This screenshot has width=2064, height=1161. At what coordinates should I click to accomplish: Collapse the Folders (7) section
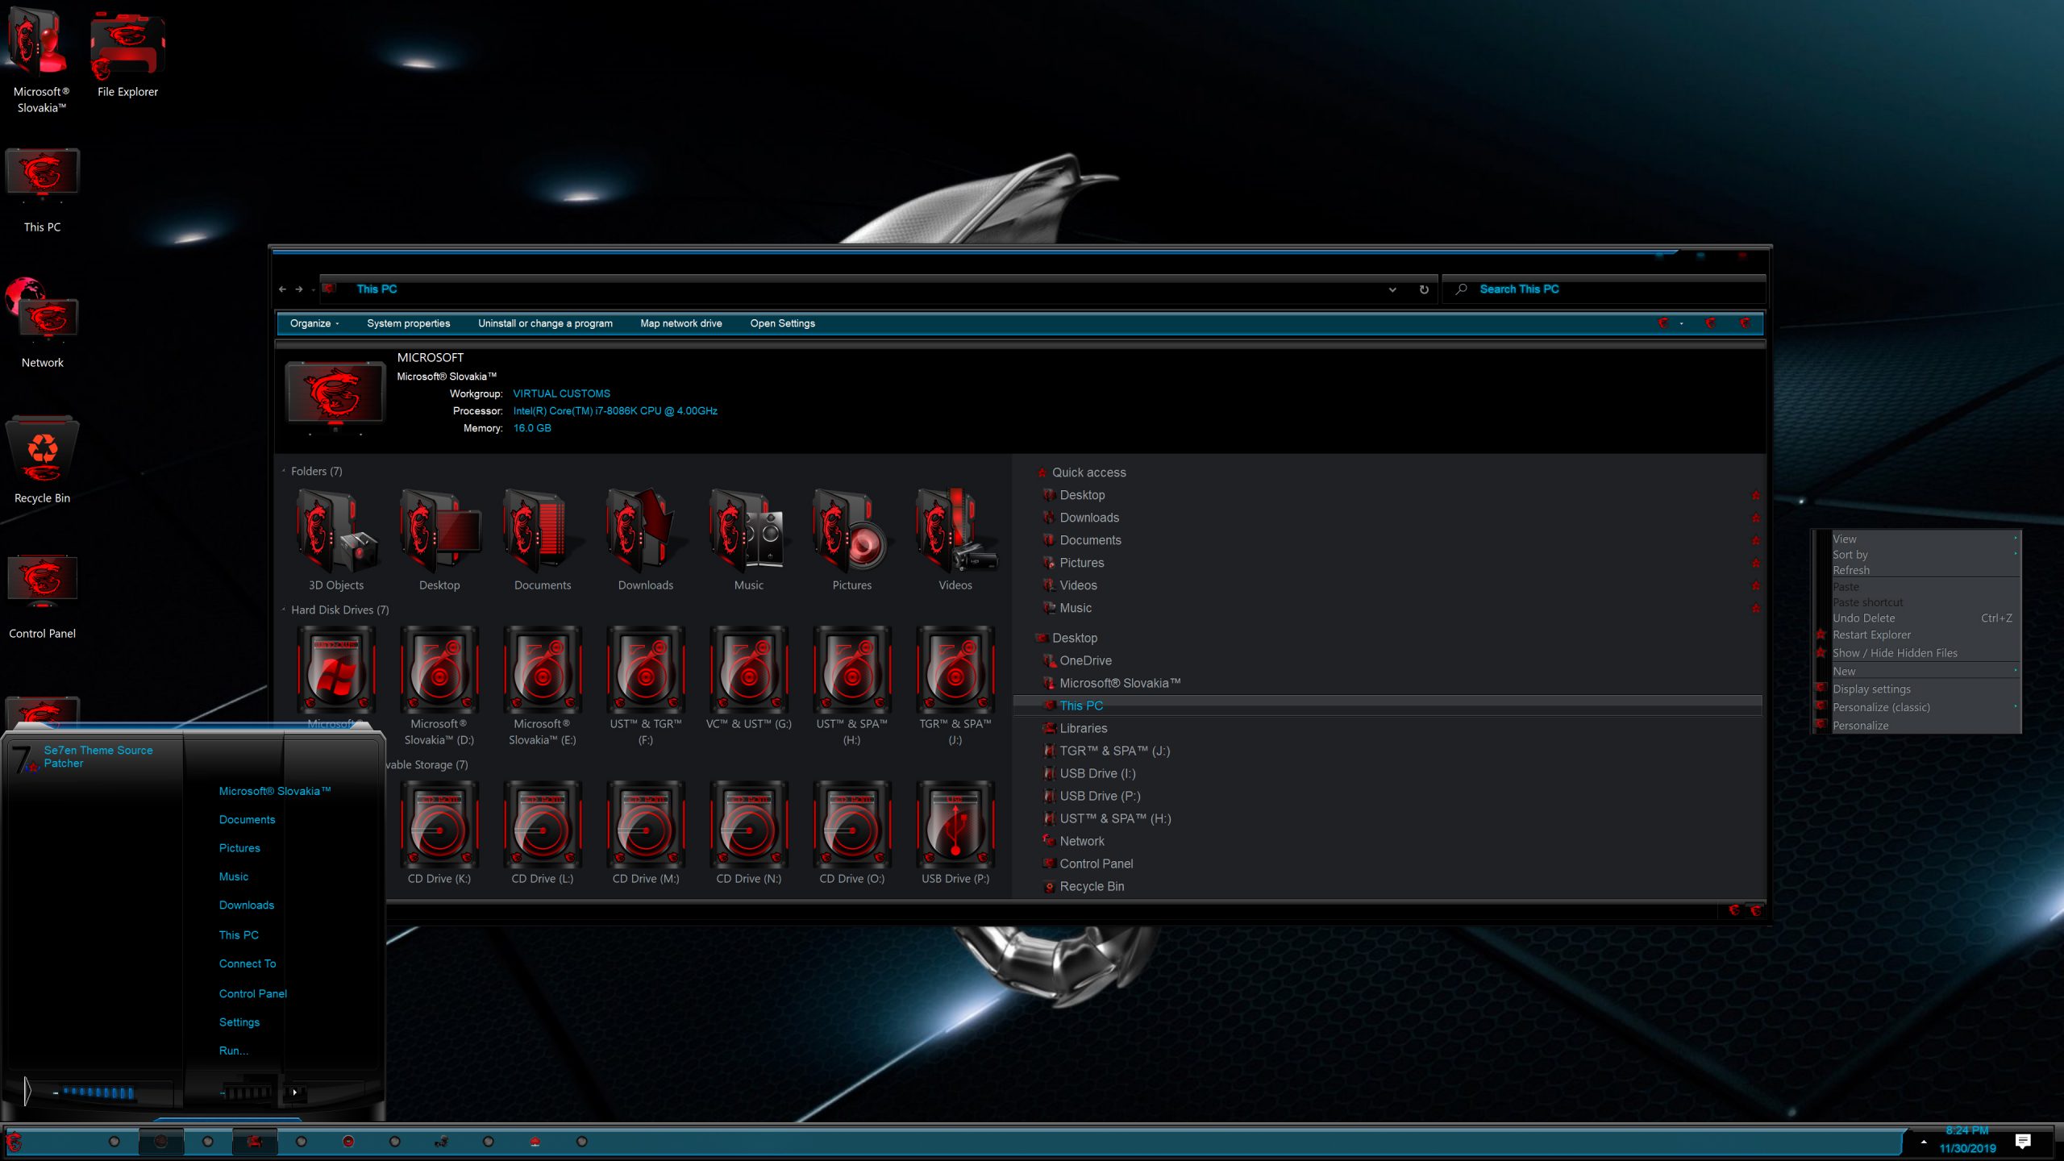(x=283, y=471)
